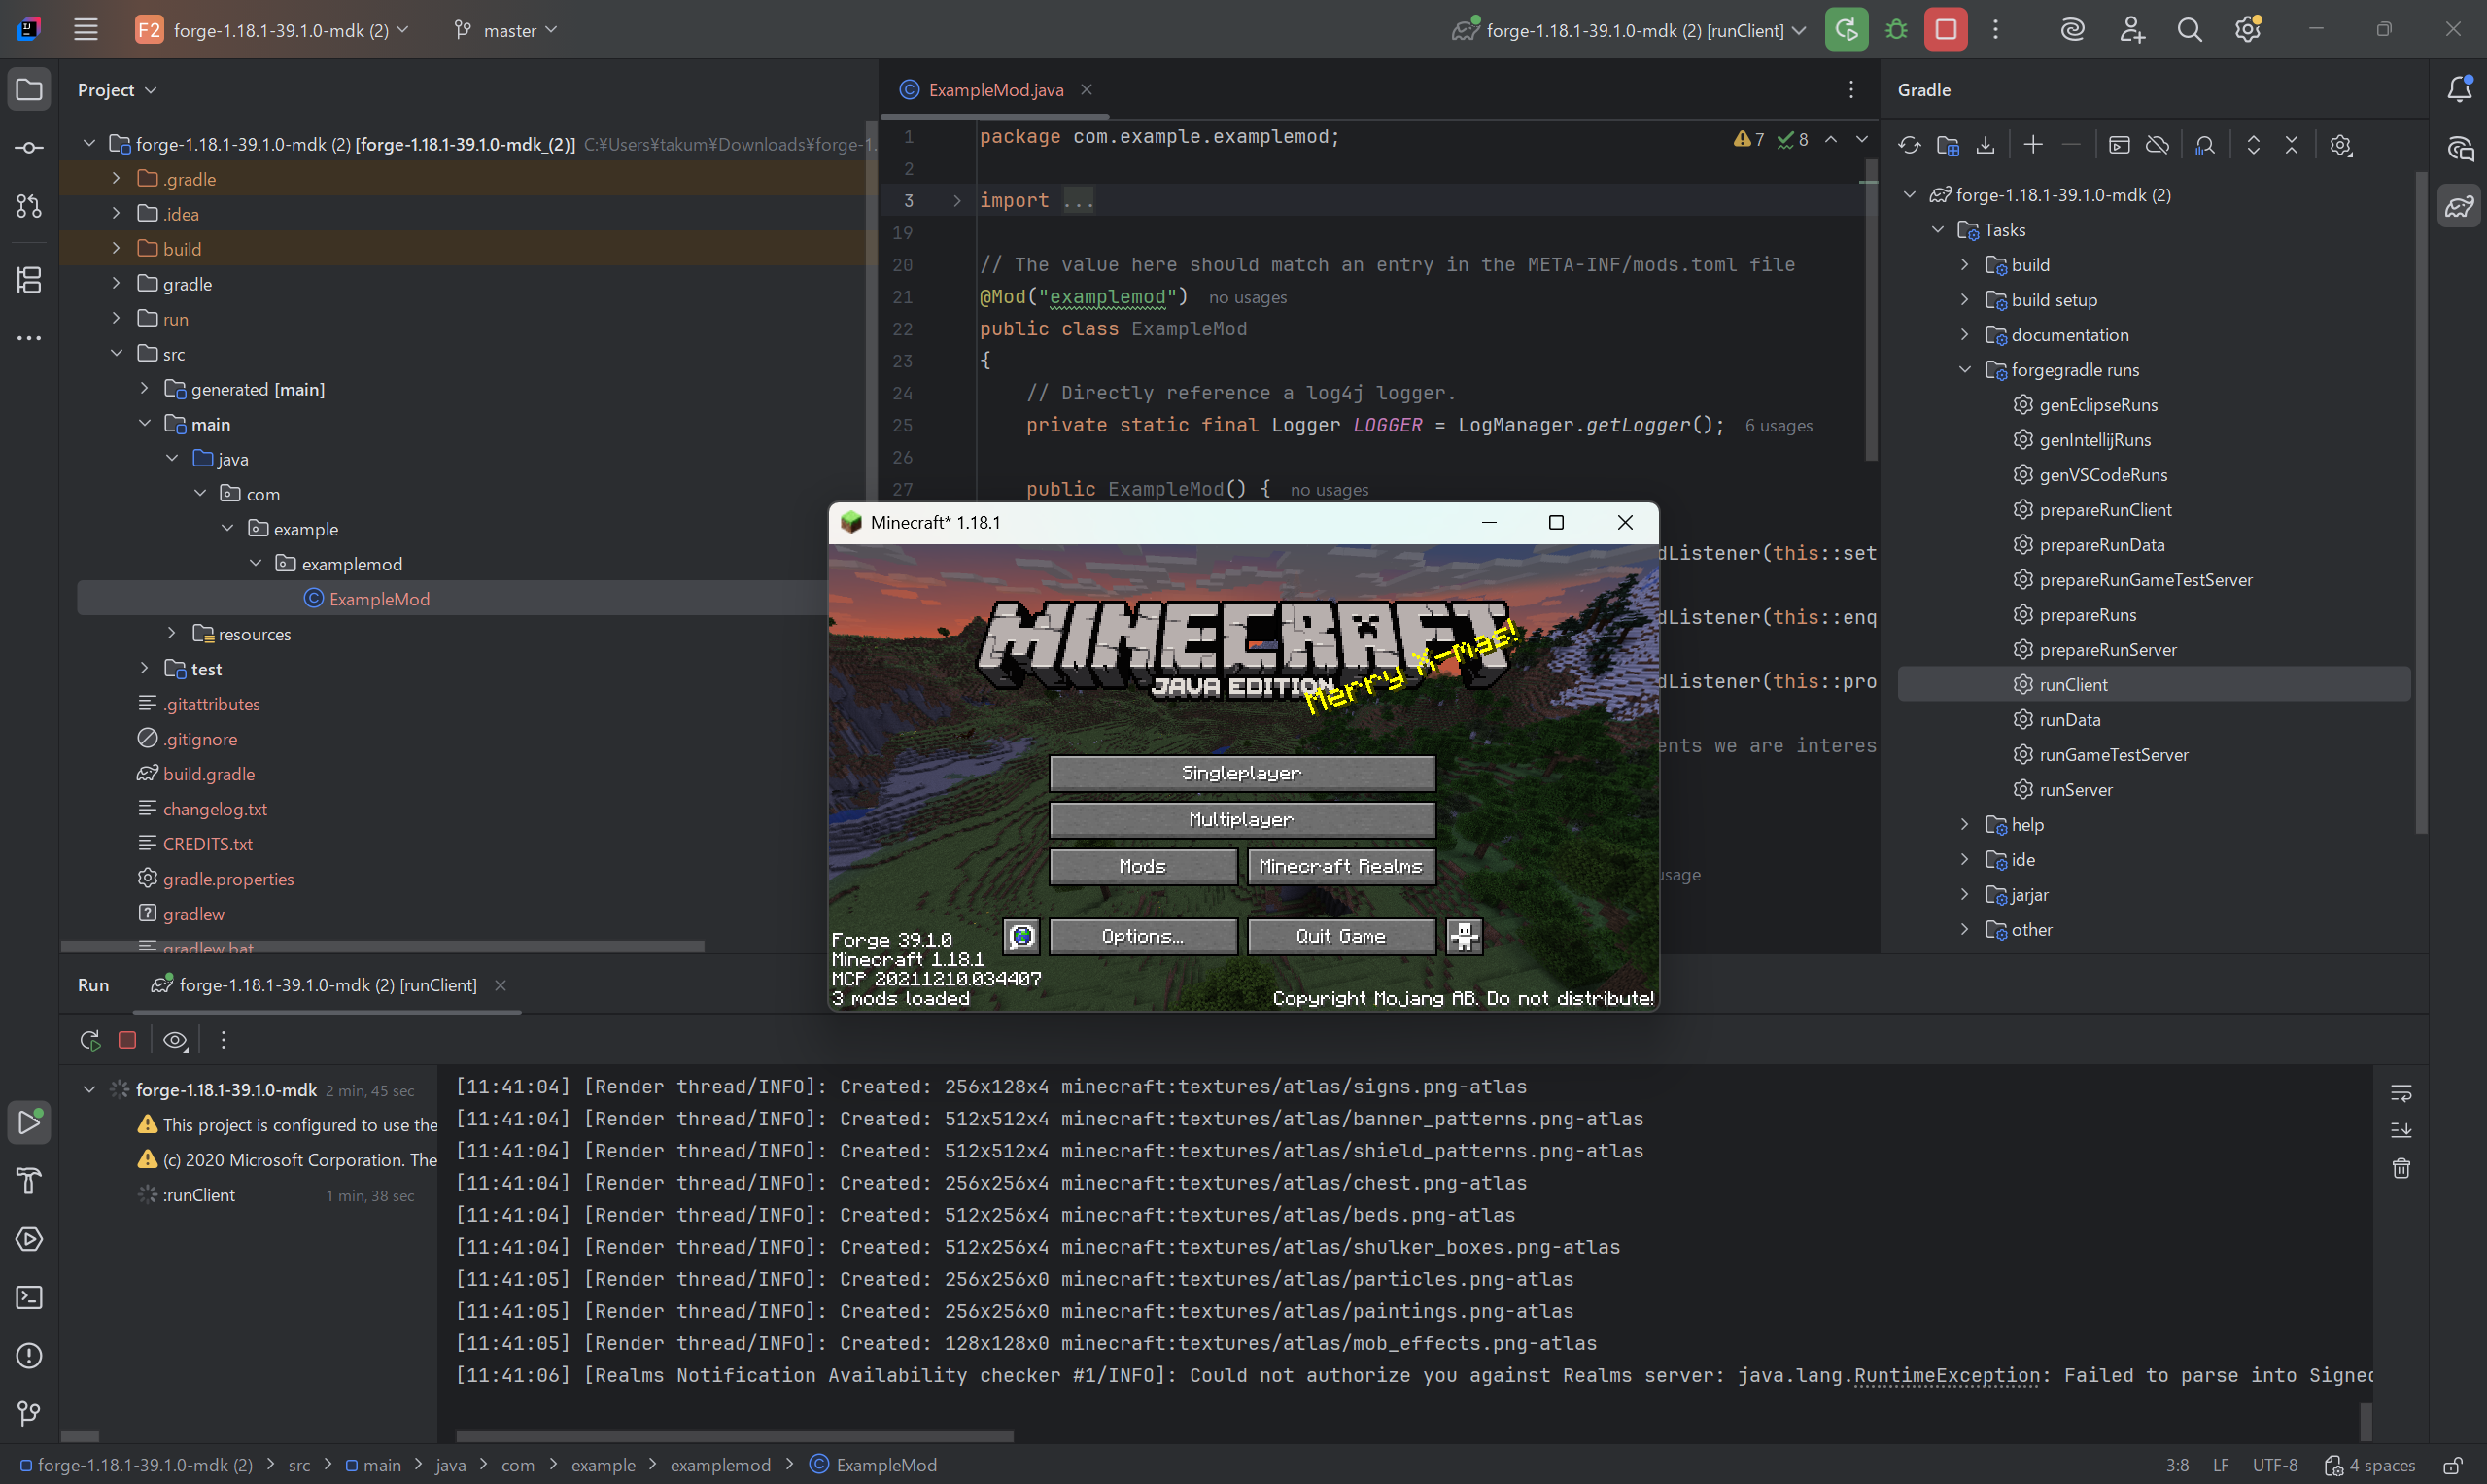Toggle soft-wrap in the run console
2487x1484 pixels.
point(2402,1092)
